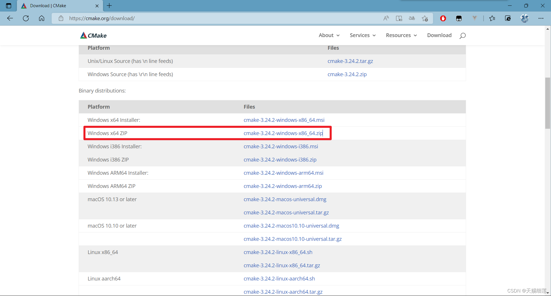
Task: Open the AdBlock extension icon
Action: click(443, 18)
